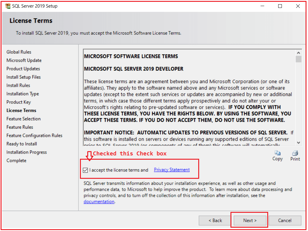Click the Next button

[x=250, y=220]
